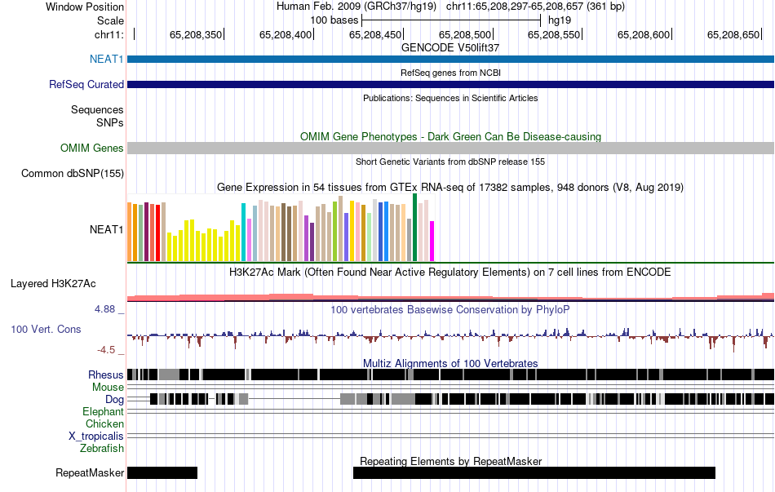Screen dimensions: 775x492
Task: Click 'Repeating Elements by RepeatMasker' title
Action: coord(451,461)
